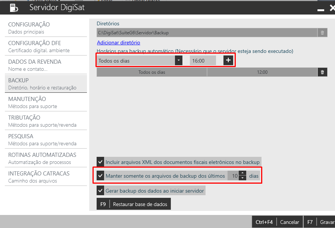The image size is (335, 228).
Task: Toggle backup generation on server start
Action: (100, 190)
